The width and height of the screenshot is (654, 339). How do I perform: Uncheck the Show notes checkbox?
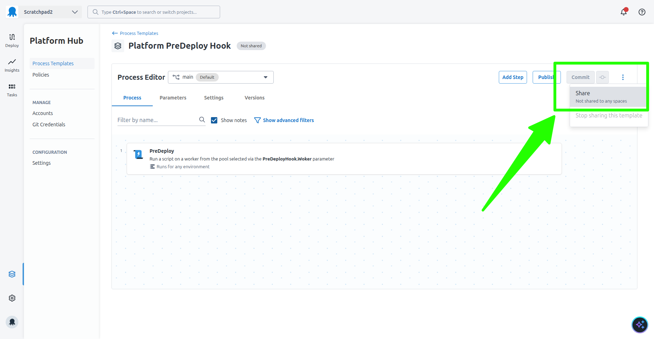coord(214,120)
